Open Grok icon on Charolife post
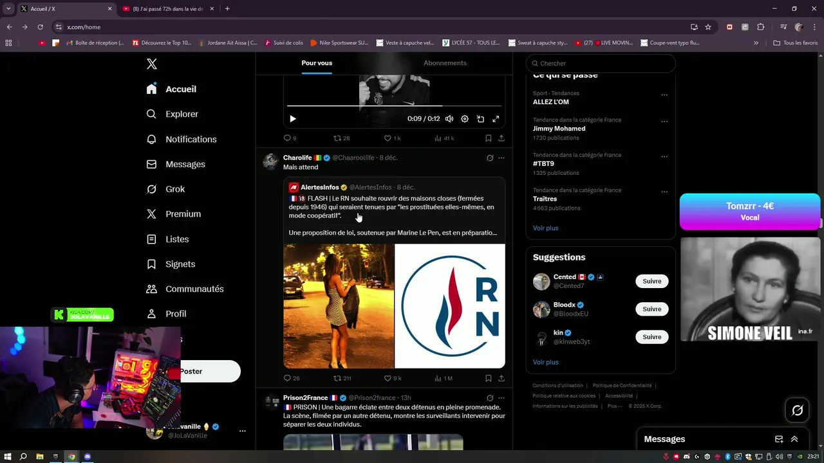Screen dimensions: 824x463 click(x=490, y=158)
